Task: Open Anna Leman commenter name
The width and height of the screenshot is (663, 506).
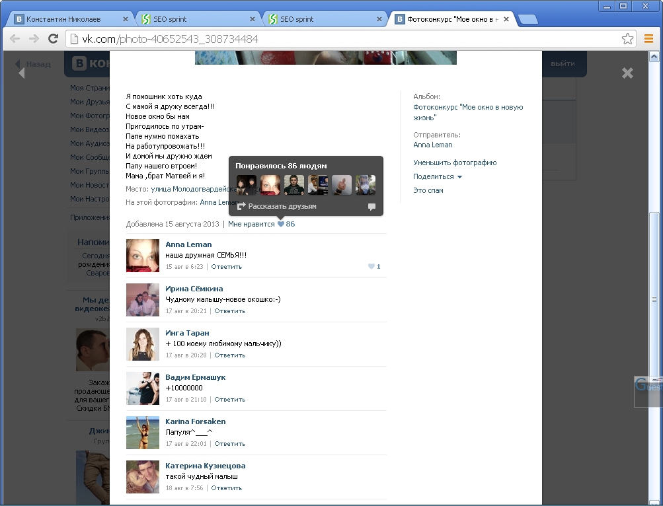Action: coord(188,244)
